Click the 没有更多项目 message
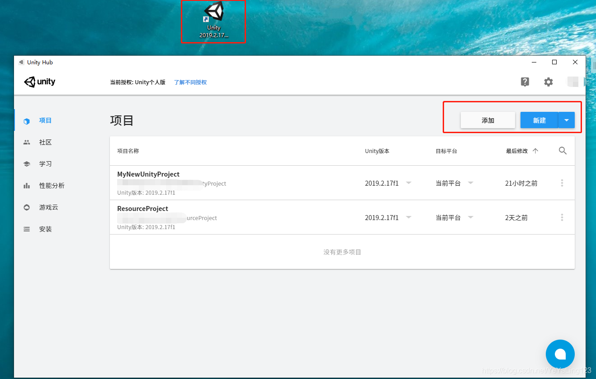Image resolution: width=596 pixels, height=379 pixels. pos(342,252)
